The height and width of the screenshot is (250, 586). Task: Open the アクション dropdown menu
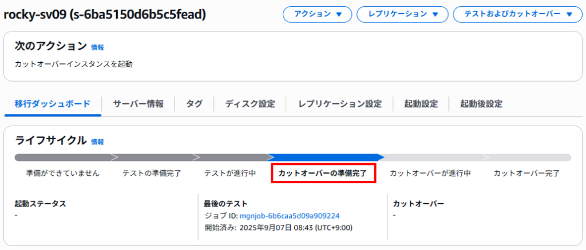[317, 14]
